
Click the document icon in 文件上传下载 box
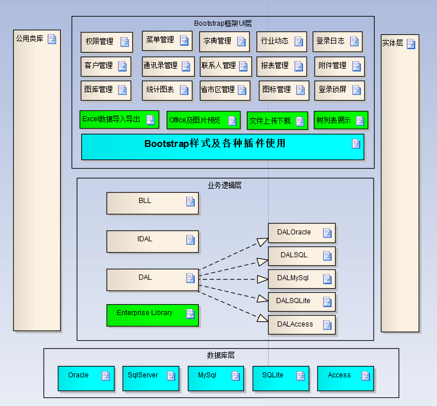coord(300,122)
